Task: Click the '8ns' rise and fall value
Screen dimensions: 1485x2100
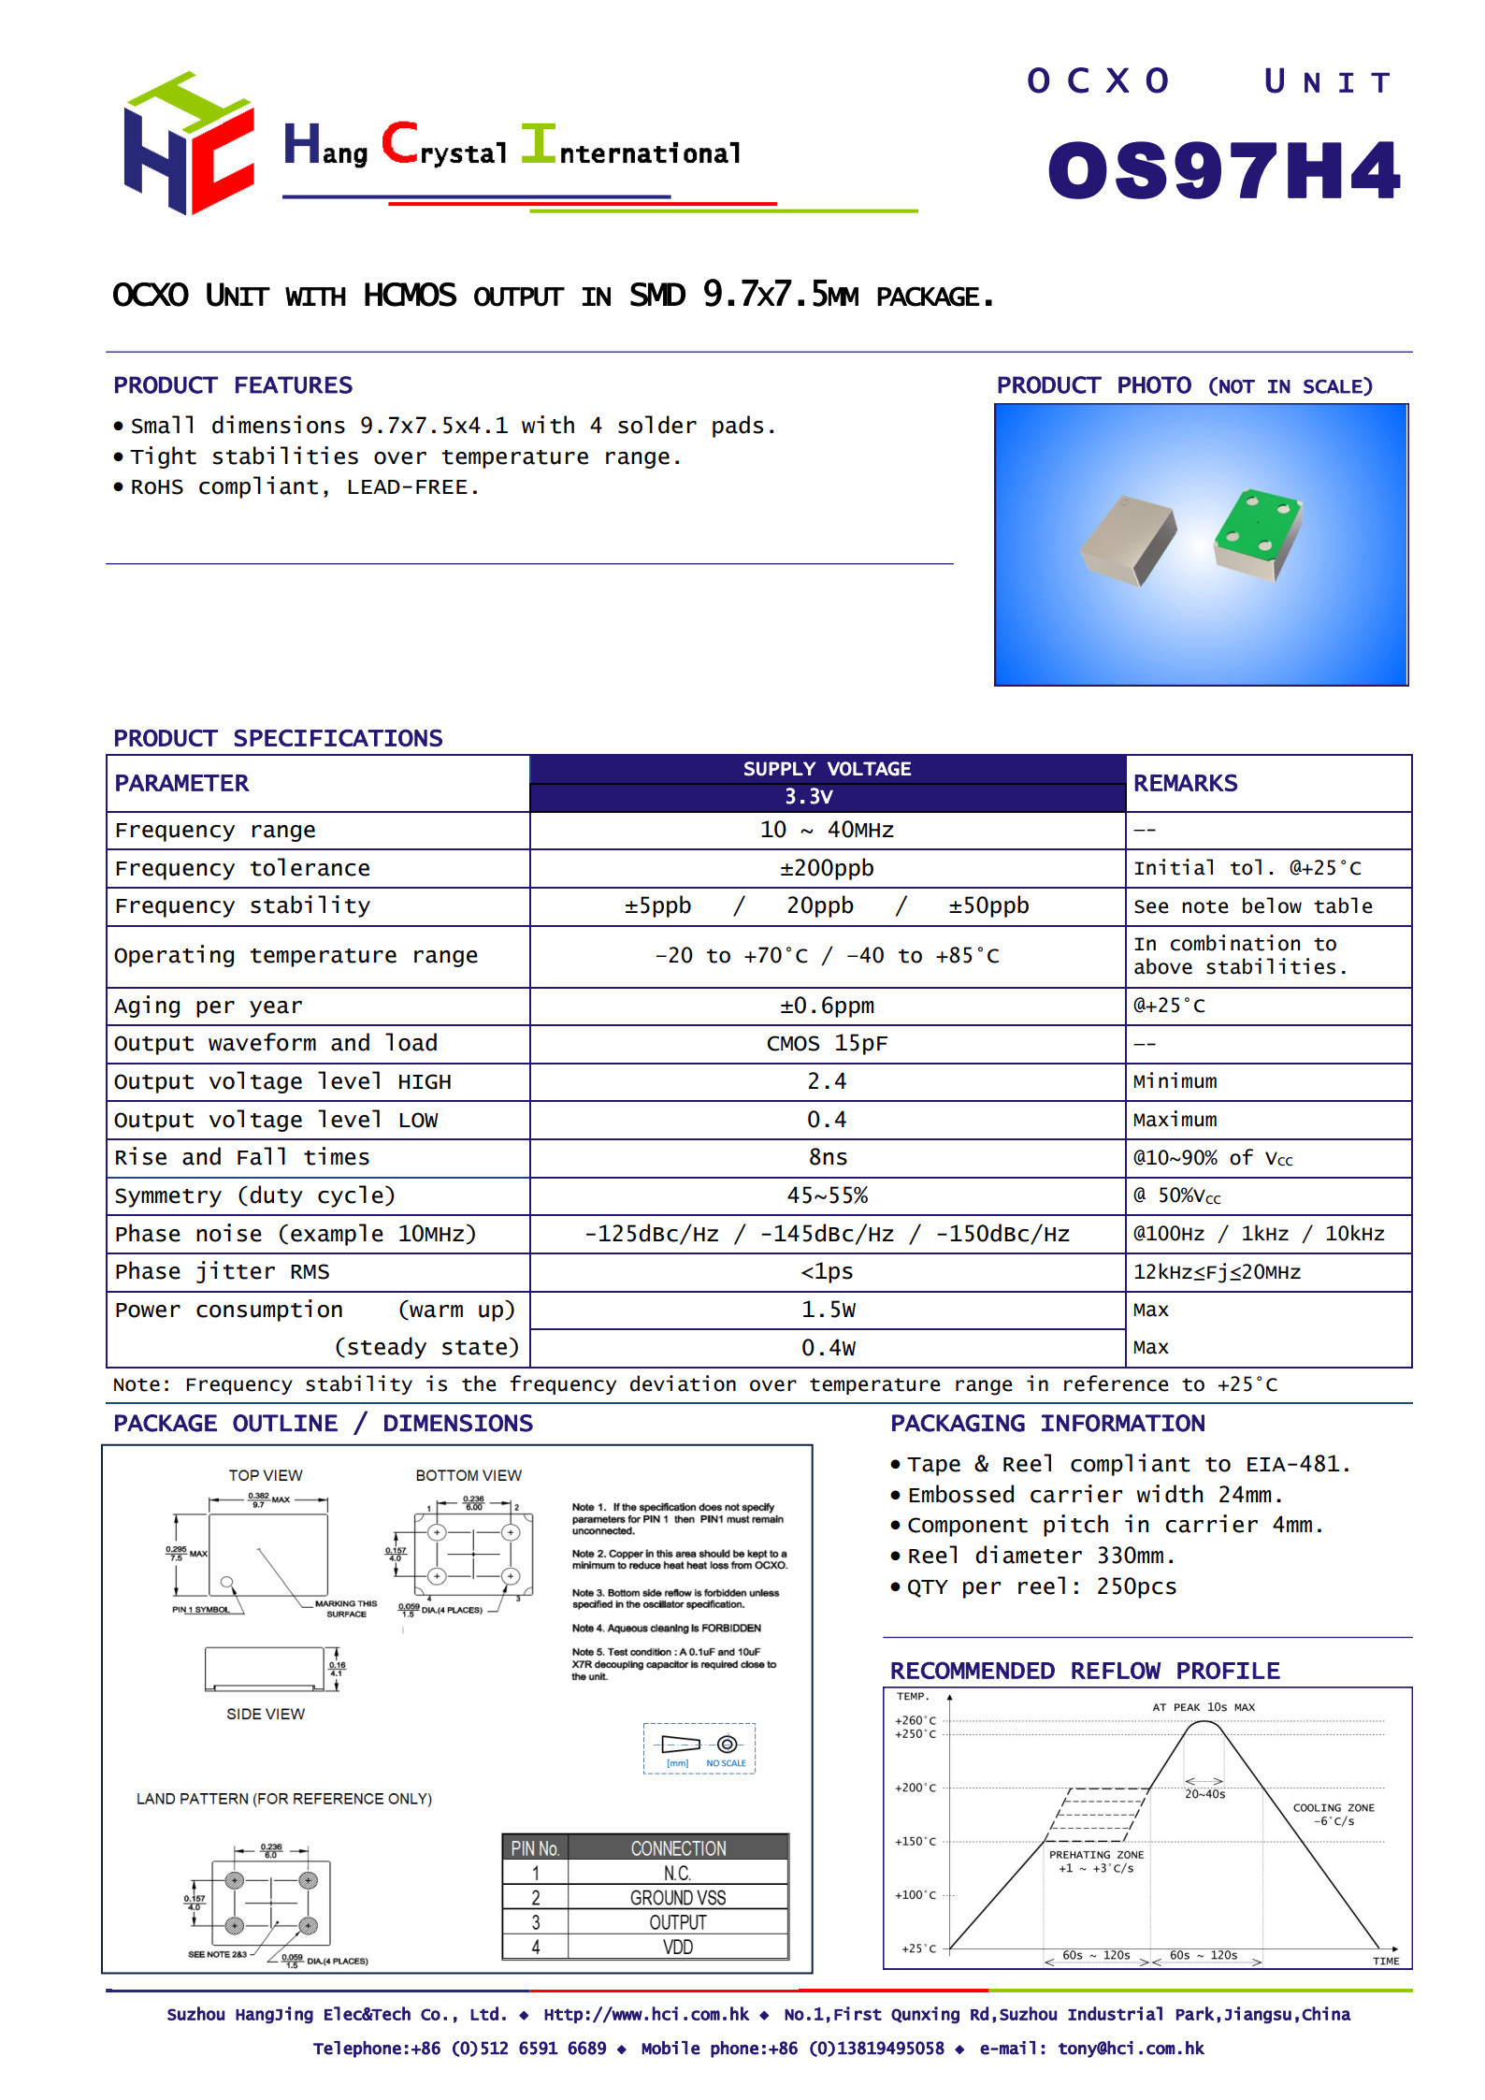Action: point(828,1158)
